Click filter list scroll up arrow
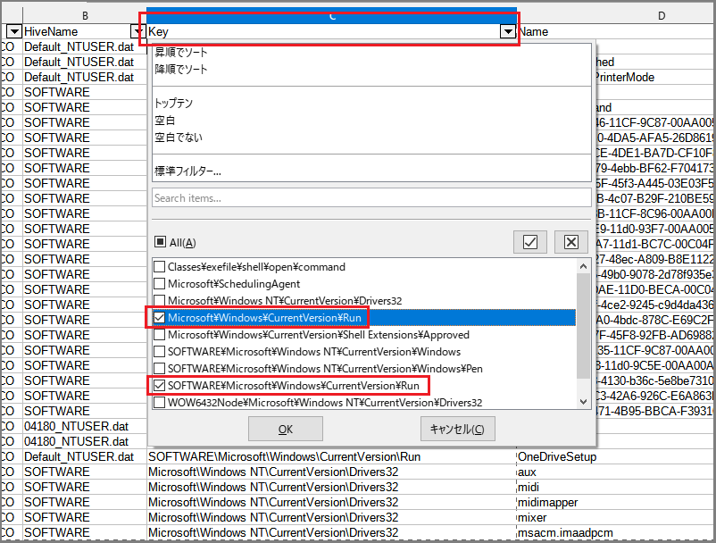Screen dimensions: 716x543 (583, 266)
